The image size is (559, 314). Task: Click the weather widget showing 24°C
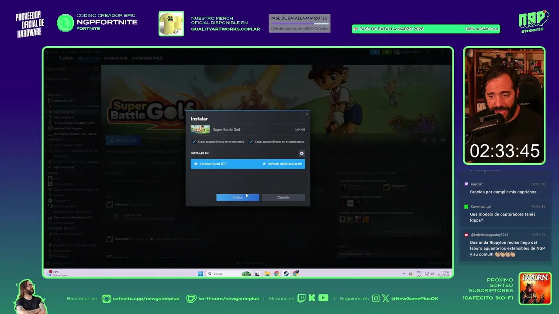(56, 273)
